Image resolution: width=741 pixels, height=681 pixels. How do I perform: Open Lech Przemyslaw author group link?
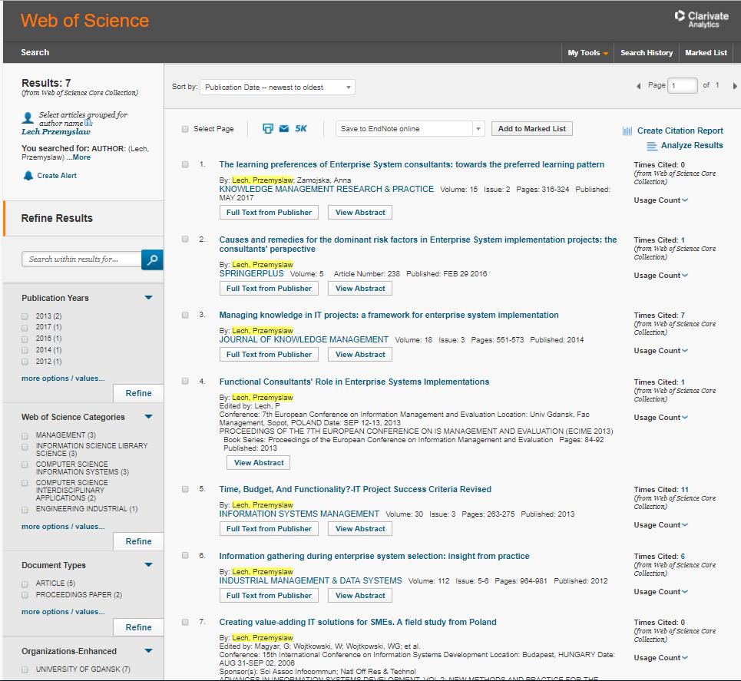[x=56, y=132]
